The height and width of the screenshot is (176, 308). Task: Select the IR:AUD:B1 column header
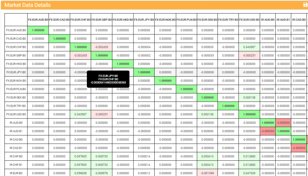pos(283,20)
